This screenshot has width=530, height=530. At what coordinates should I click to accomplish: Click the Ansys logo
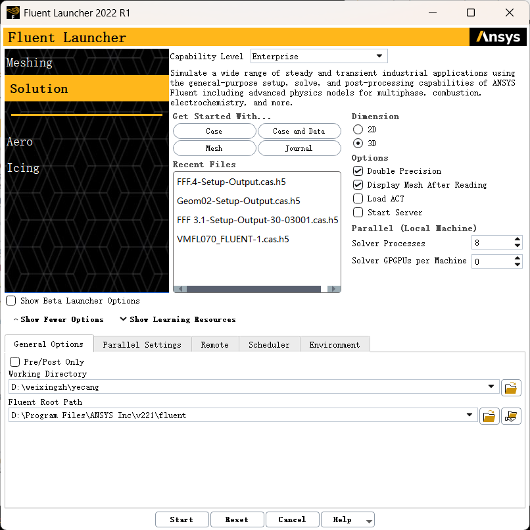pyautogui.click(x=498, y=37)
